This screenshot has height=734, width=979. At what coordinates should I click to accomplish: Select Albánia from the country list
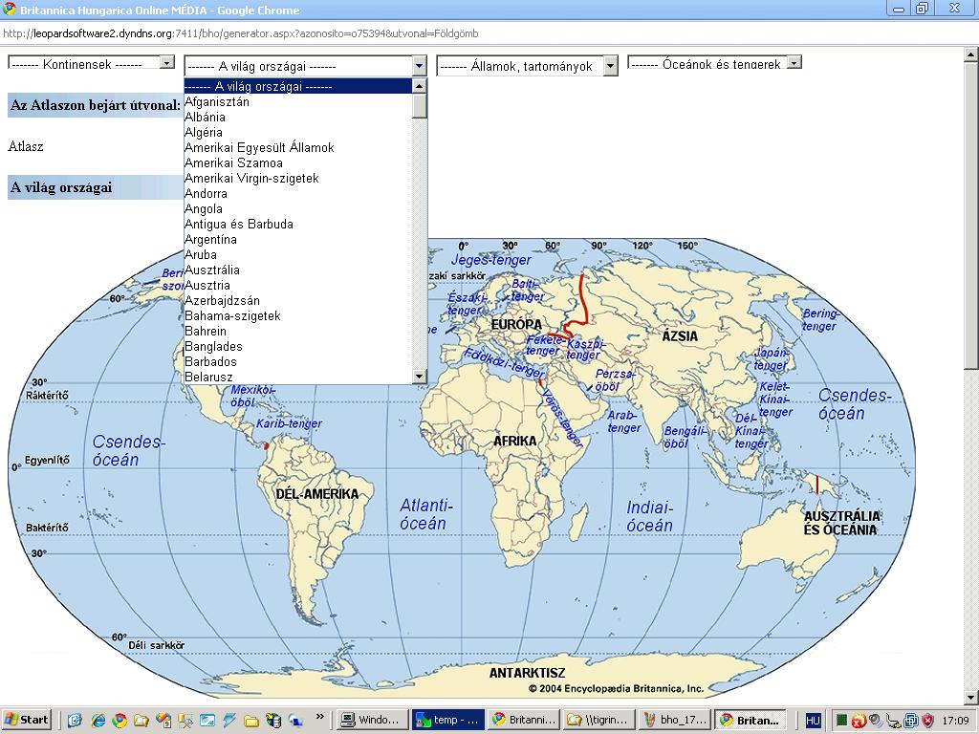point(298,117)
